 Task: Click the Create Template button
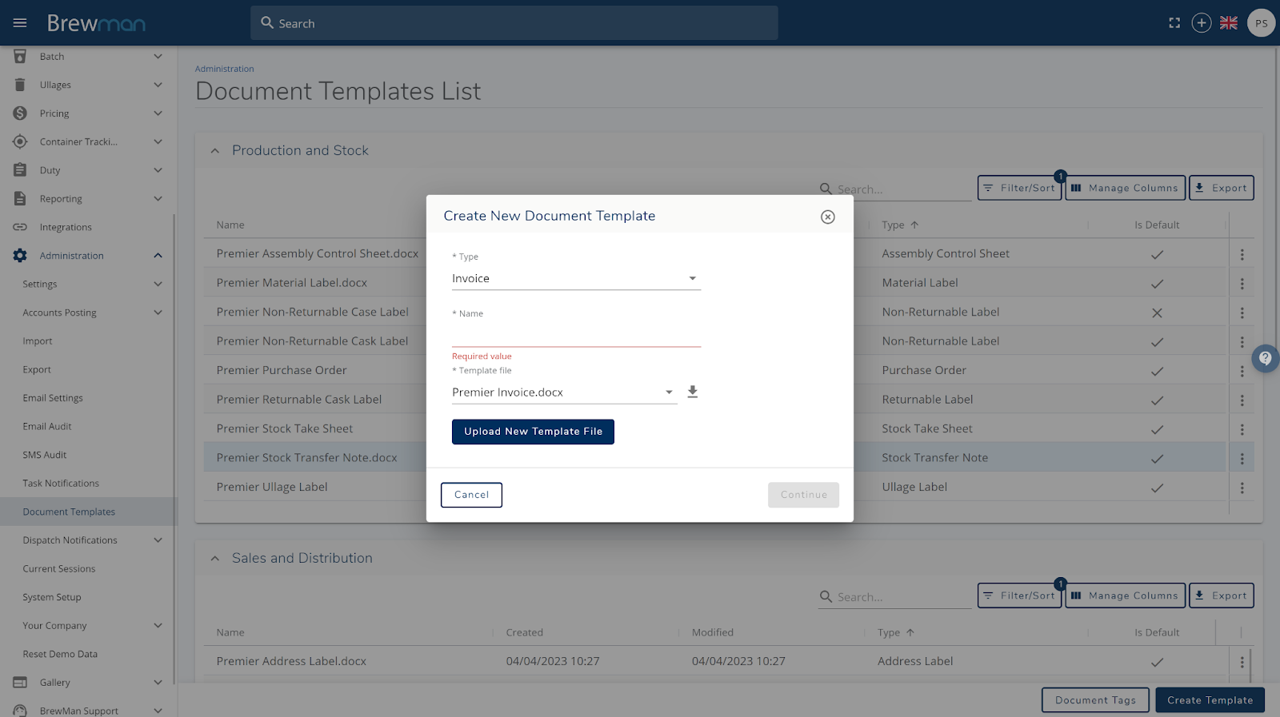[x=1210, y=700]
